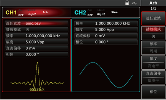The image size is (166, 100).
Task: Toggle CH2 ON/OFF output status
Action: (x=90, y=13)
